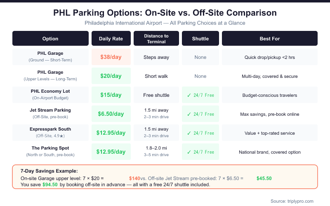Click the Shuttle column header
This screenshot has height=206, width=330.
[200, 39]
